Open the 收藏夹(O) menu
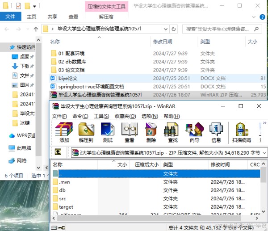Viewport: 268px width, 231px height. point(125,116)
